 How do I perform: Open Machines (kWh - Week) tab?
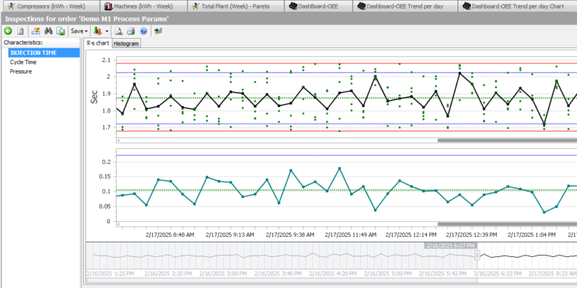(143, 6)
